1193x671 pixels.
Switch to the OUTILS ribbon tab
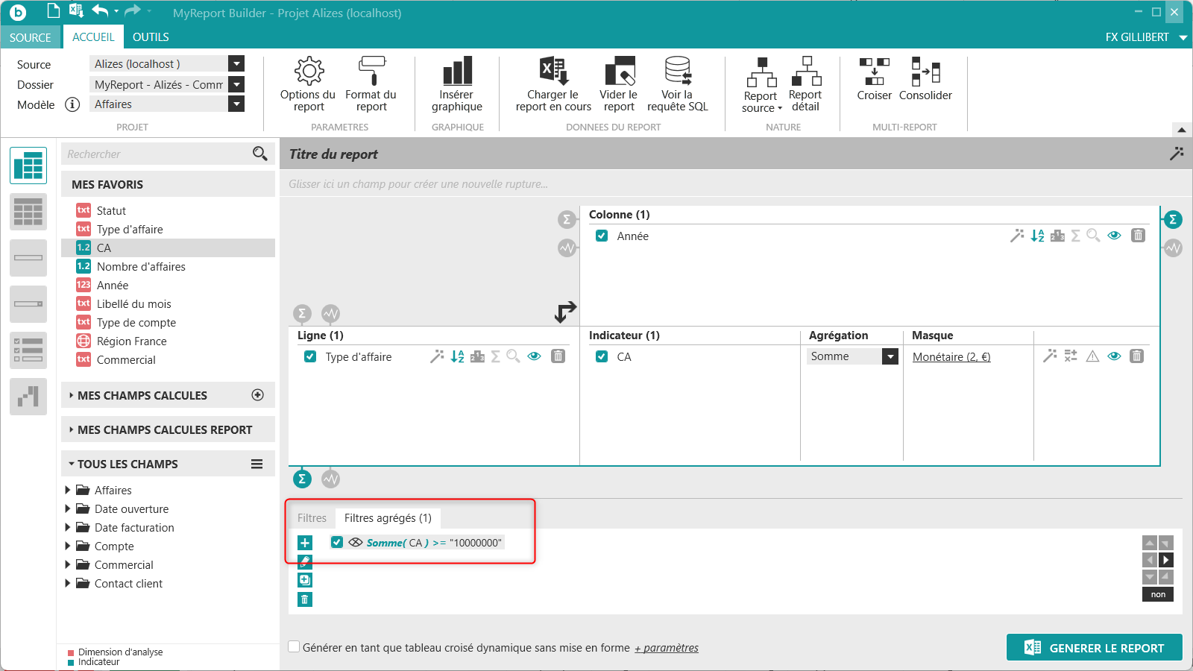click(x=151, y=37)
